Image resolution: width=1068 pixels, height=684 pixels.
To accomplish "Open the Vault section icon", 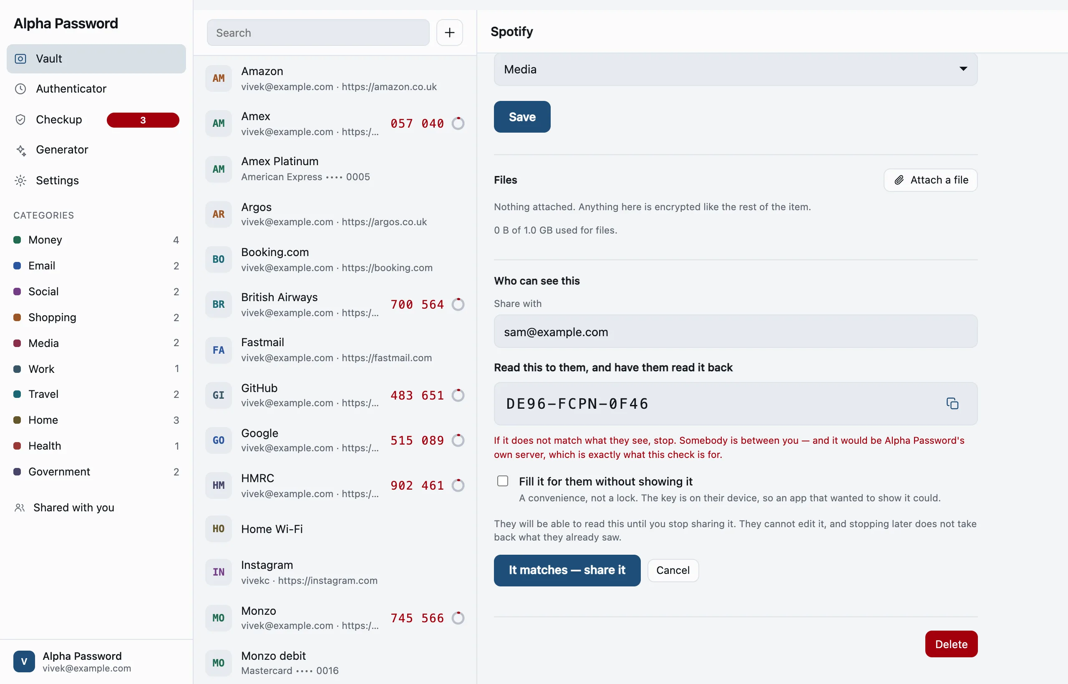I will tap(20, 59).
